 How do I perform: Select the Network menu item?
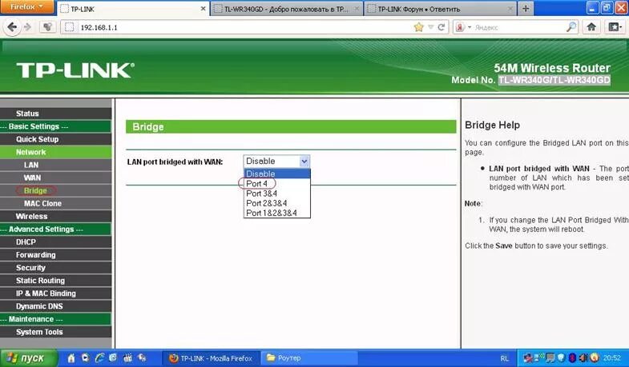tap(56, 152)
